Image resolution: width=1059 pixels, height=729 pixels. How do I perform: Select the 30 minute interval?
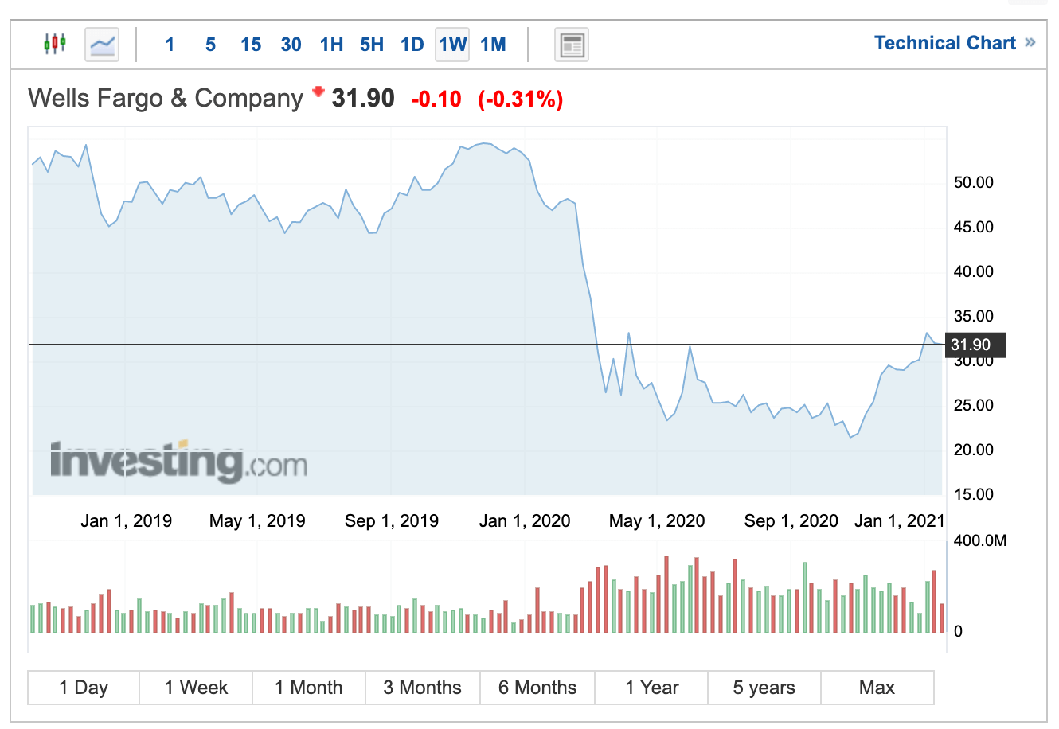[x=291, y=45]
